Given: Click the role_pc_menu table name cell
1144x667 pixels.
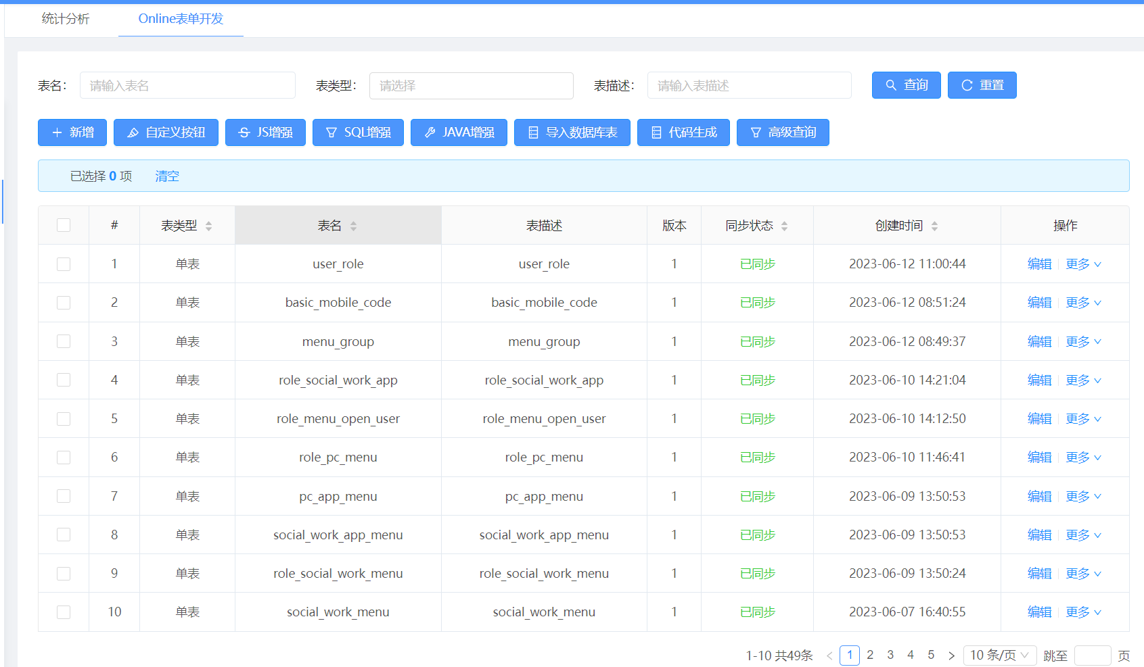Looking at the screenshot, I should [338, 458].
